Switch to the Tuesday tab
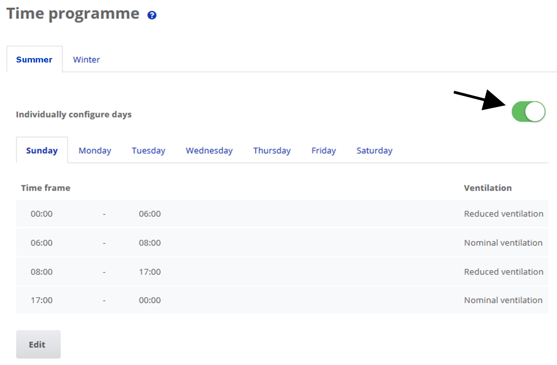The image size is (557, 365). pyautogui.click(x=148, y=151)
